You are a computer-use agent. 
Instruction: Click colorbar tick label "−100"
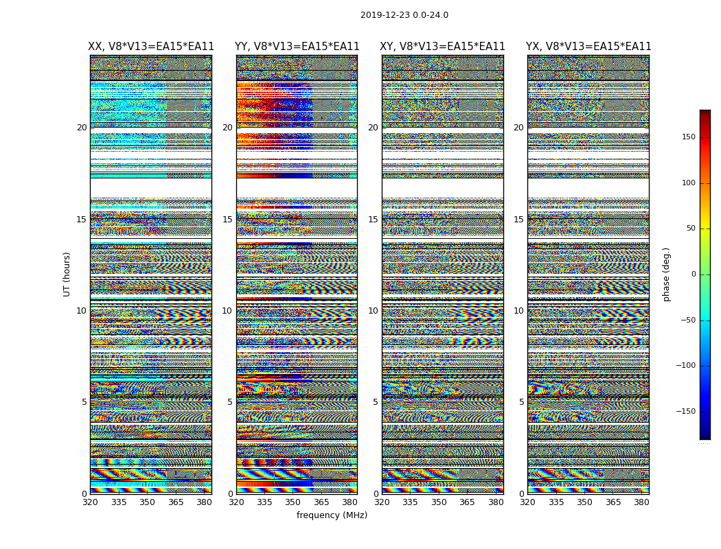point(685,366)
